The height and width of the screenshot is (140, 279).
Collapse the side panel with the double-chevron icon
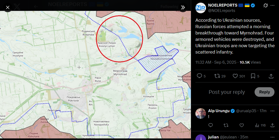(183, 7)
